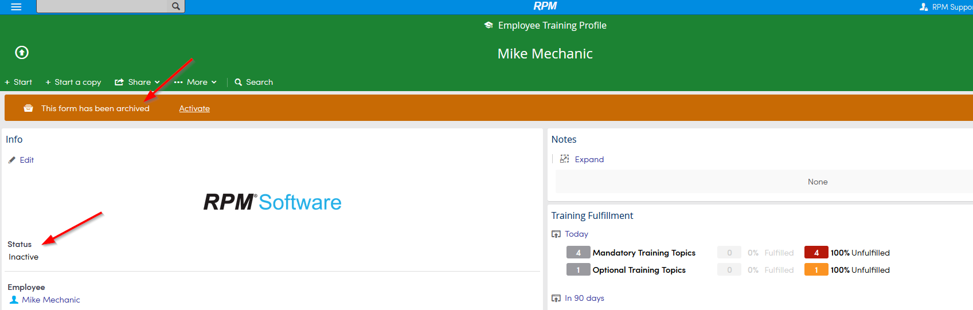
Task: Click the 0 Fulfilled badge for Optional Topics
Action: pos(729,270)
